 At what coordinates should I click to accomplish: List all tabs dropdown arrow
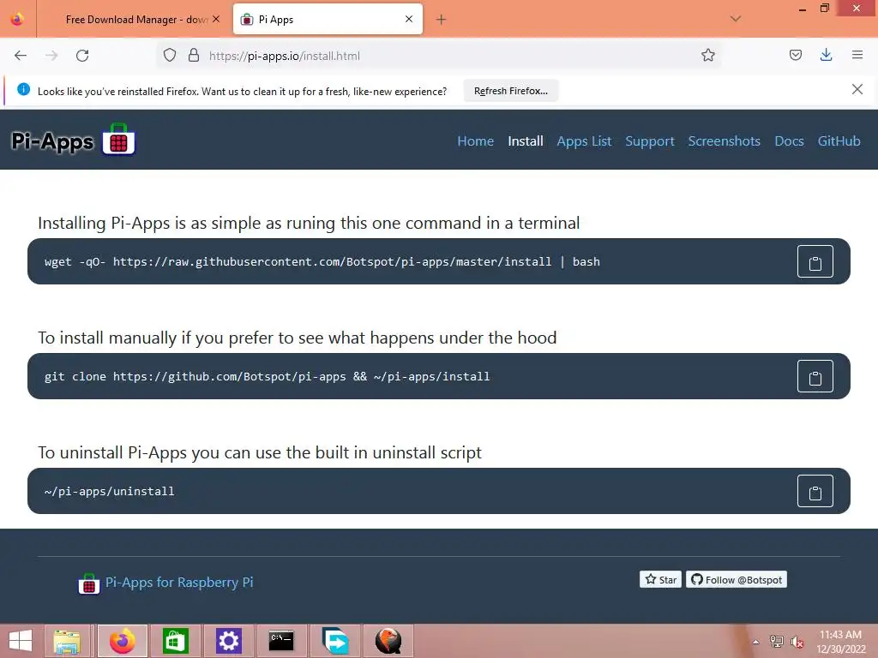pos(735,19)
